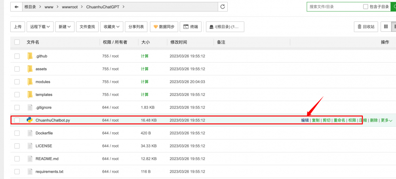396x179 pixels.
Task: Open the recycle bin 回收站
Action: [366, 27]
